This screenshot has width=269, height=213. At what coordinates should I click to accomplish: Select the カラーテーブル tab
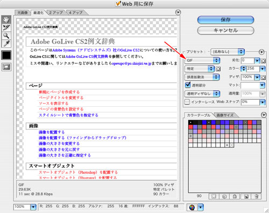tap(199, 115)
